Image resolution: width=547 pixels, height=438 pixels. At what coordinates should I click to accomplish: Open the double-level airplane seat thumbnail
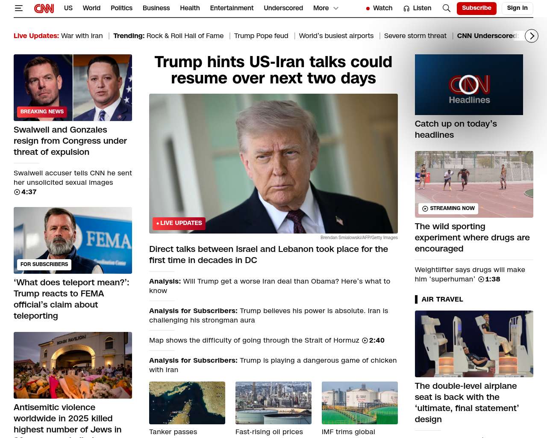[474, 344]
